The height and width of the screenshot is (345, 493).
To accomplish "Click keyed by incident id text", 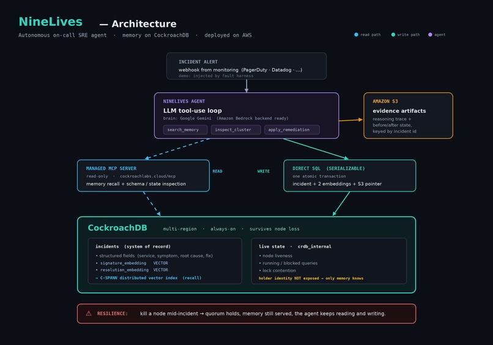I will tap(395, 131).
